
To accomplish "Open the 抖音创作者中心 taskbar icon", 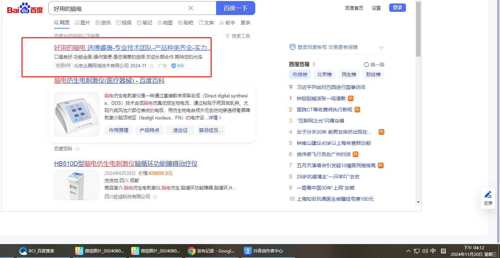I will 248,251.
